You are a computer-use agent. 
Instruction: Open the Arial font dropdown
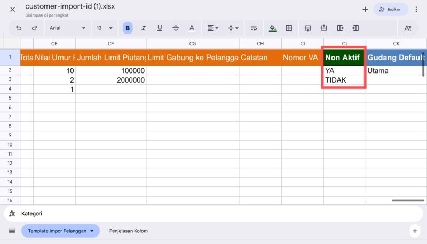coord(67,28)
